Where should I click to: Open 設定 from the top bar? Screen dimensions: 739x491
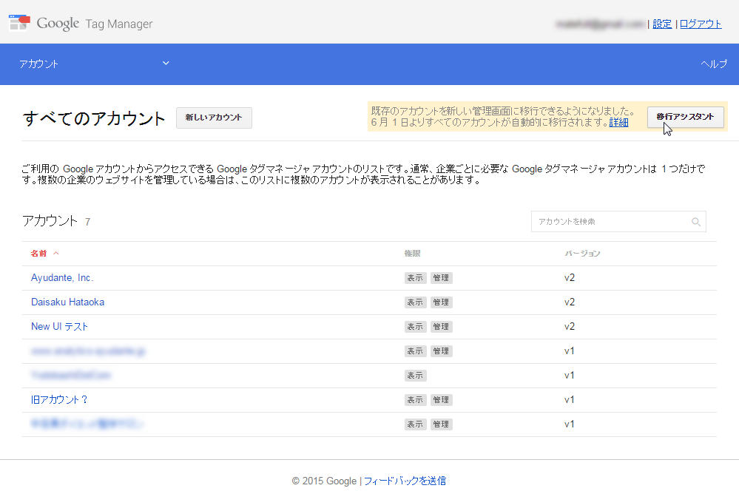661,23
